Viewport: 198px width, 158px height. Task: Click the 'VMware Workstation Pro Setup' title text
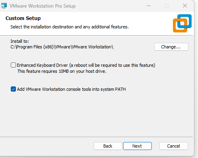43,6
